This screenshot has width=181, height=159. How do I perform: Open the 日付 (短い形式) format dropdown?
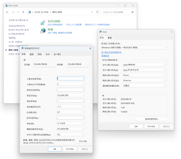tap(144, 65)
